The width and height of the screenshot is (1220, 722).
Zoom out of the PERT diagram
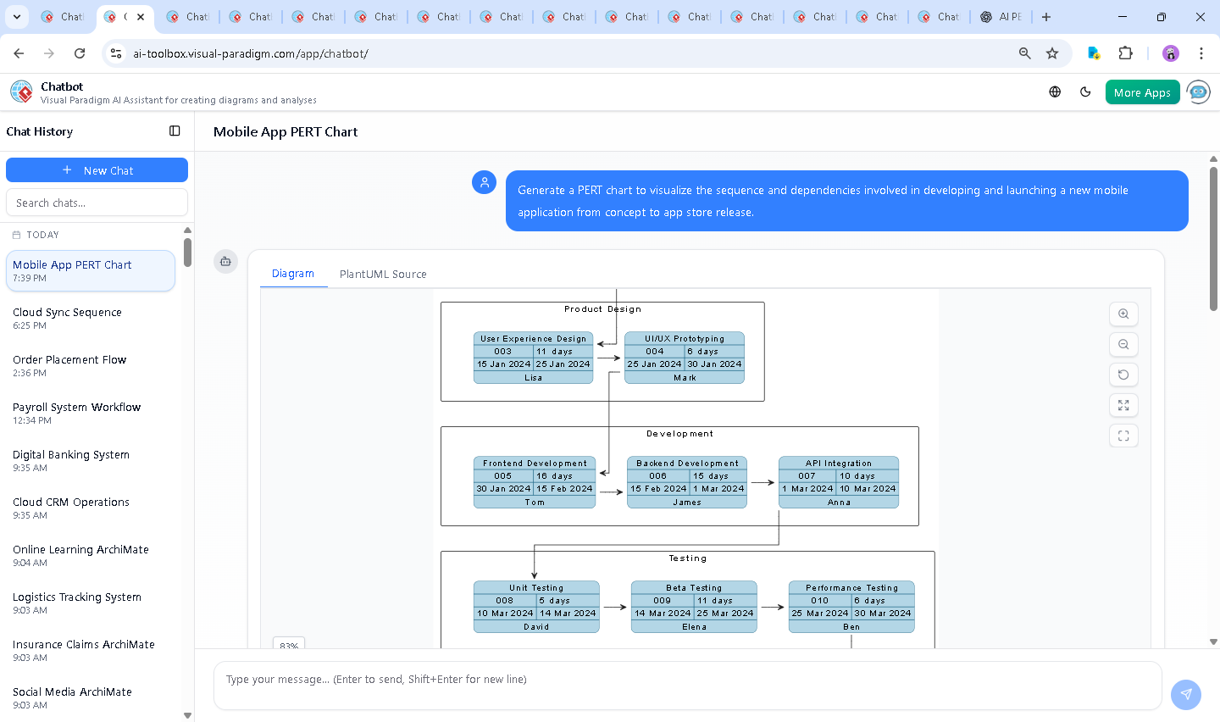point(1123,345)
